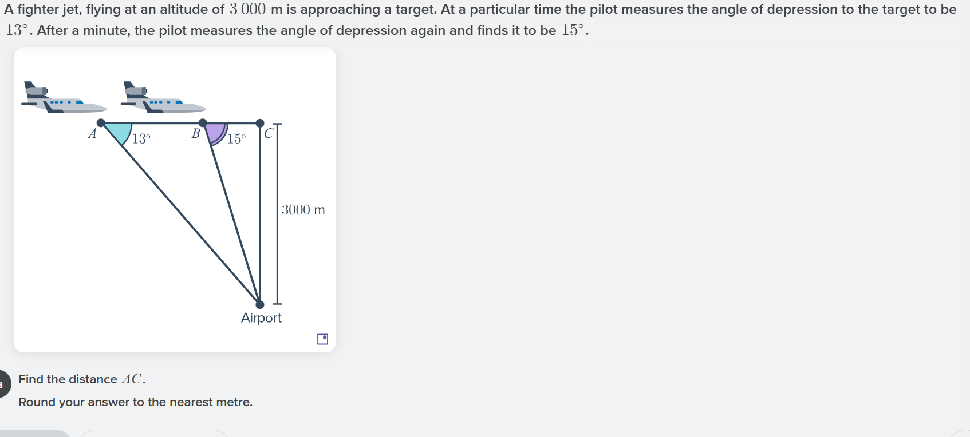Image resolution: width=970 pixels, height=437 pixels.
Task: Click the "3000 m" height label
Action: tap(303, 210)
